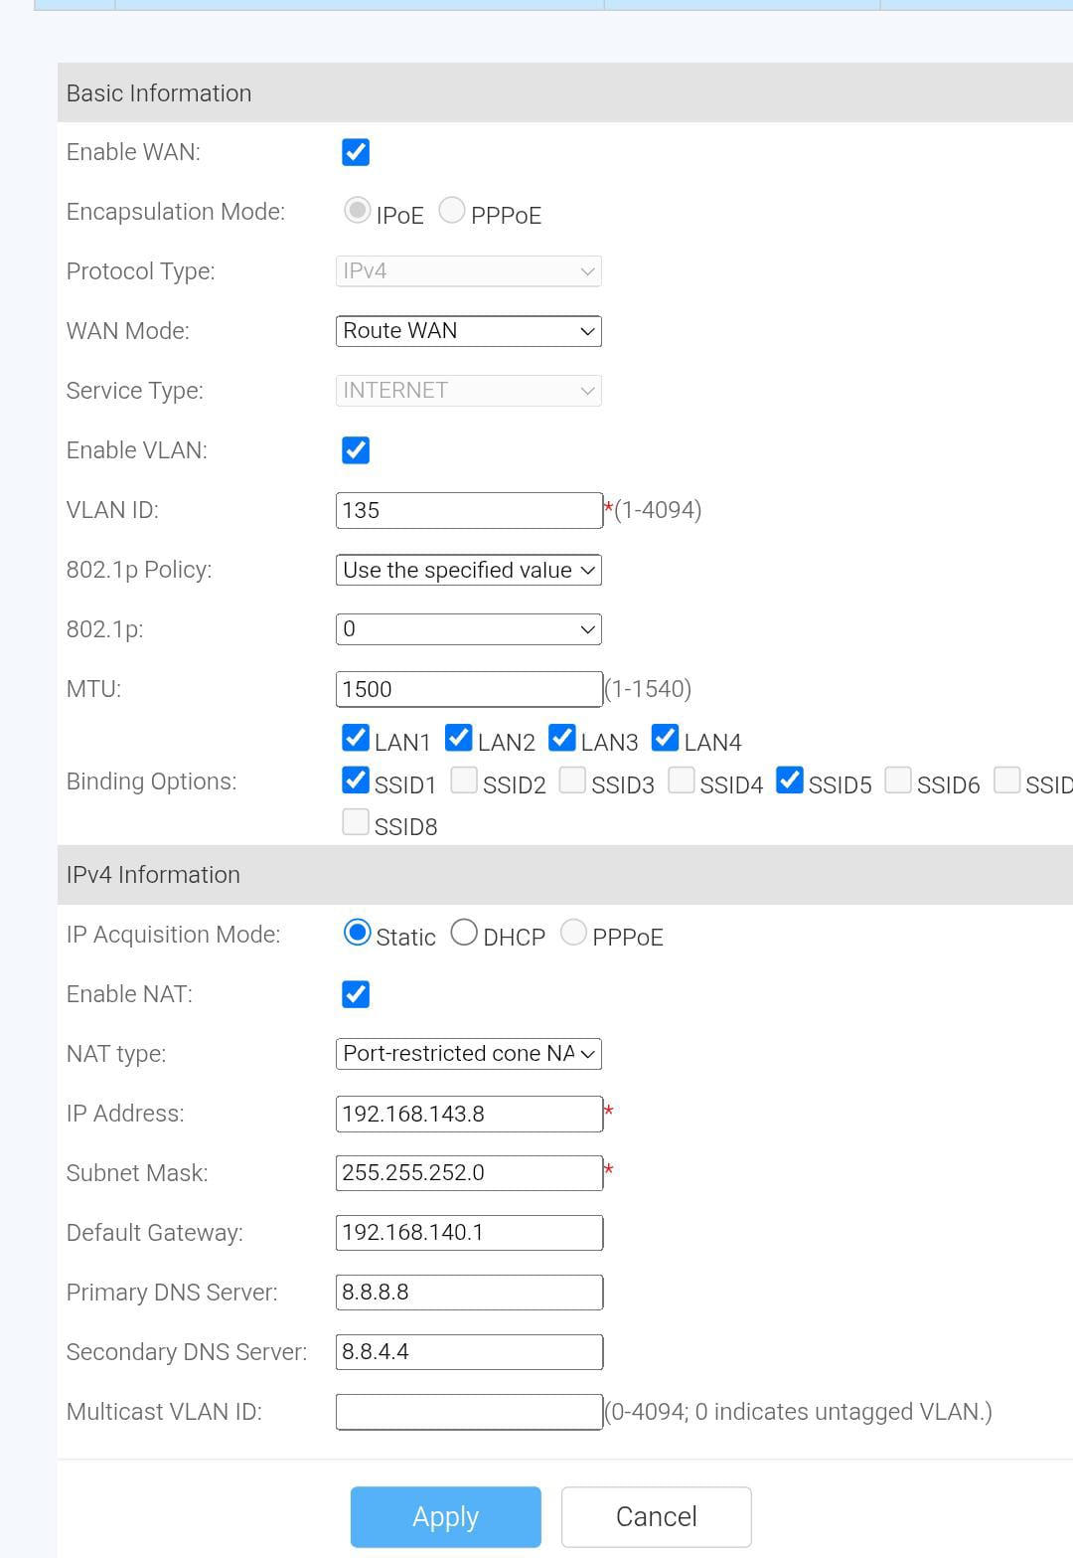Click the Cancel button
The width and height of the screenshot is (1073, 1558).
[x=657, y=1517]
